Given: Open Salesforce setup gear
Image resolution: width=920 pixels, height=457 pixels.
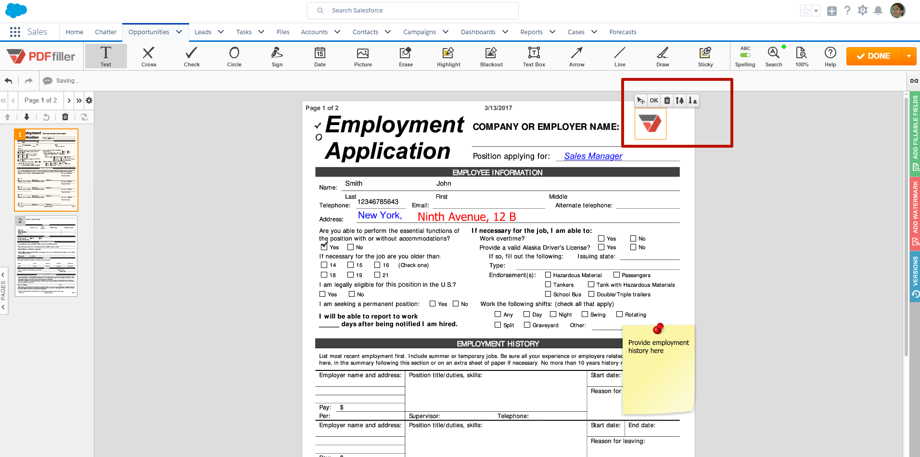Looking at the screenshot, I should coord(863,11).
